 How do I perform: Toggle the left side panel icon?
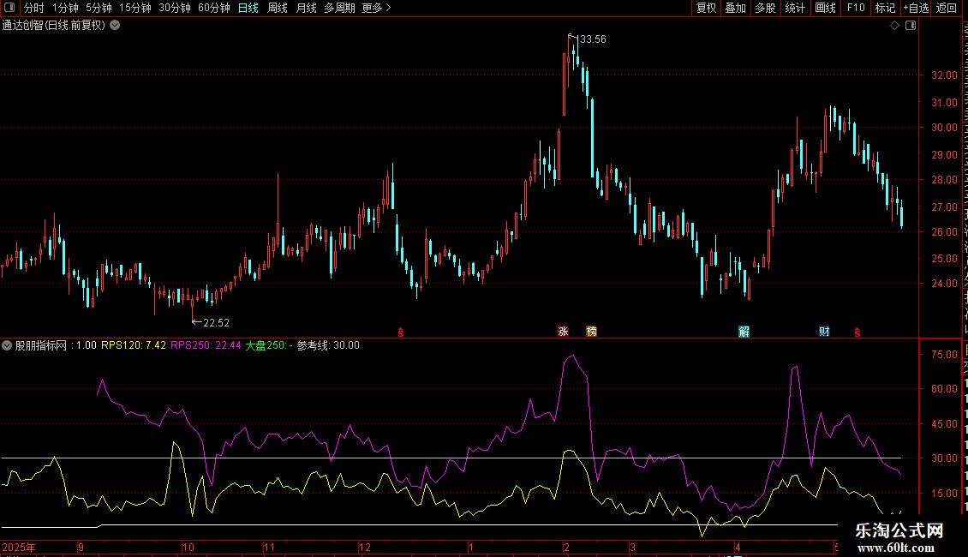point(9,8)
